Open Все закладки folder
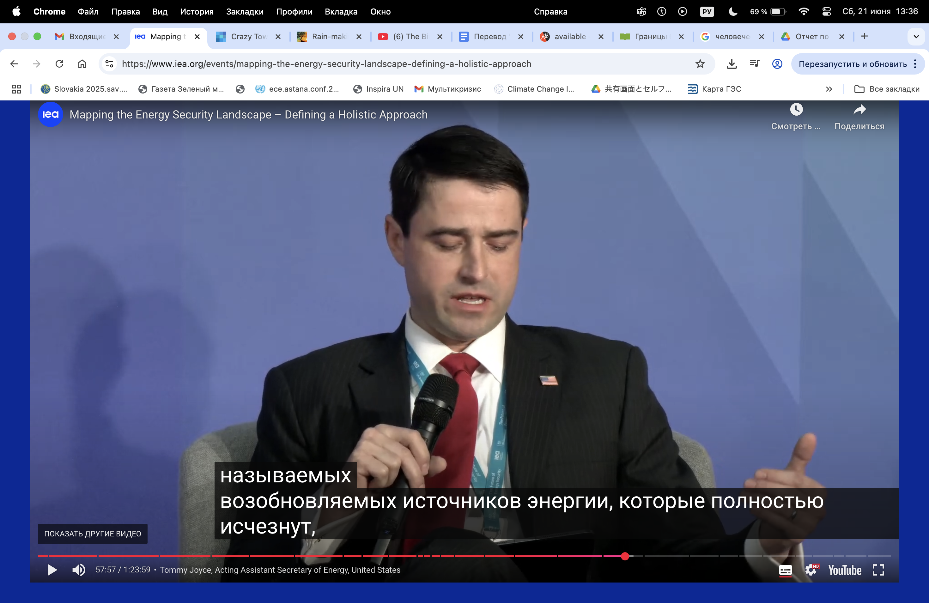Image resolution: width=929 pixels, height=604 pixels. [887, 89]
